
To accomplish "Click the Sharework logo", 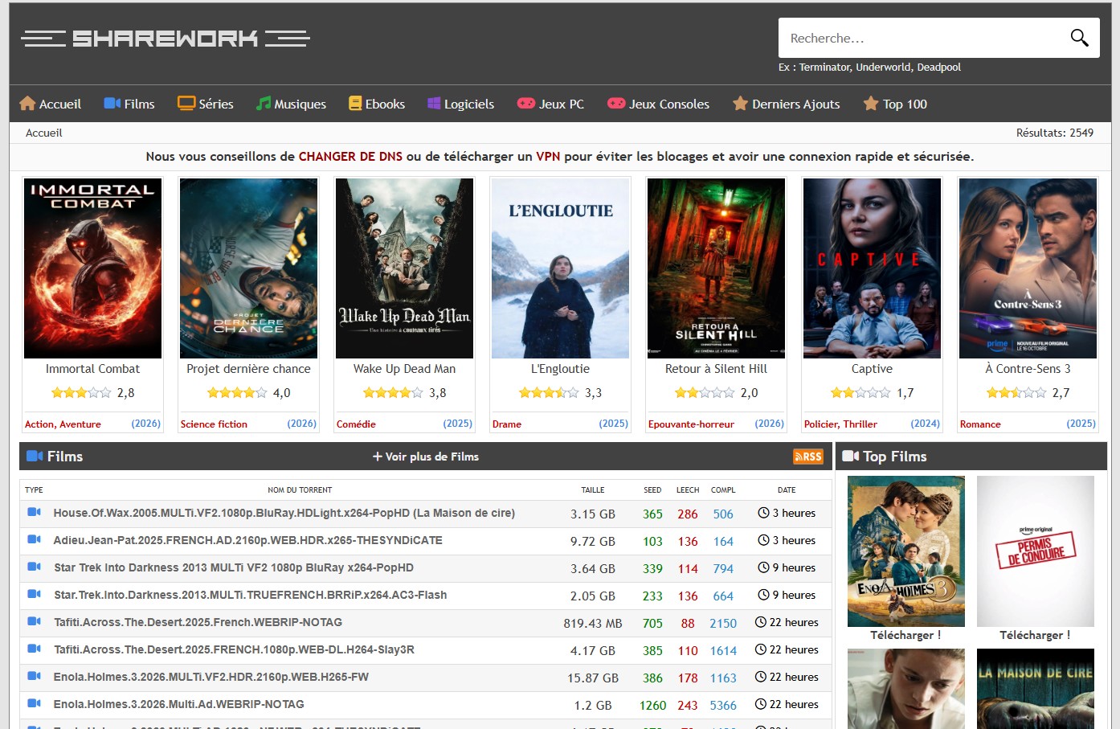I will [166, 38].
